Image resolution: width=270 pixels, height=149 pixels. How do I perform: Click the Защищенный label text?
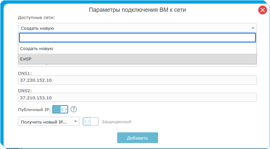[x=116, y=122]
